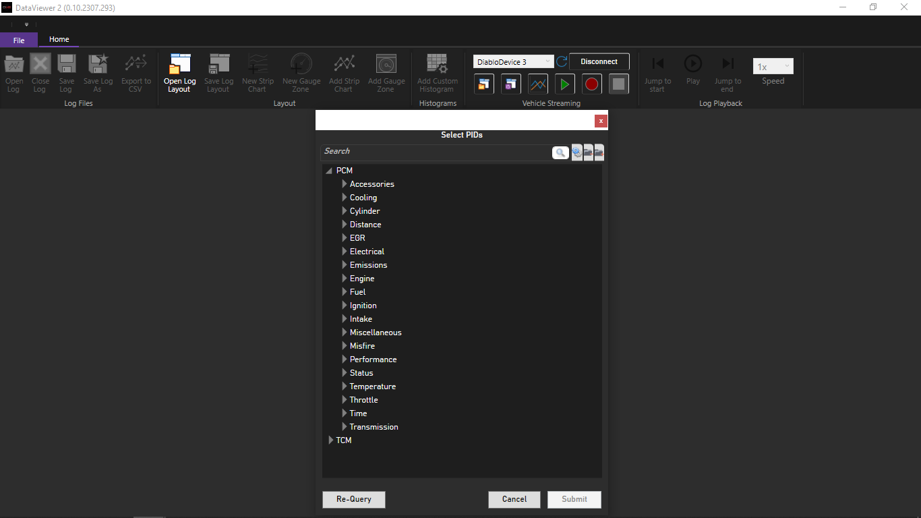Click the Add Custom Histogram icon
921x518 pixels.
coord(438,64)
